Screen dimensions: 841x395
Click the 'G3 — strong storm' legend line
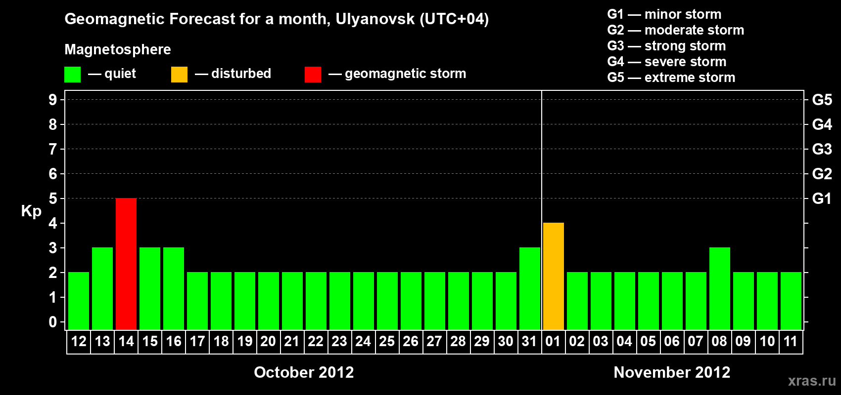[666, 46]
